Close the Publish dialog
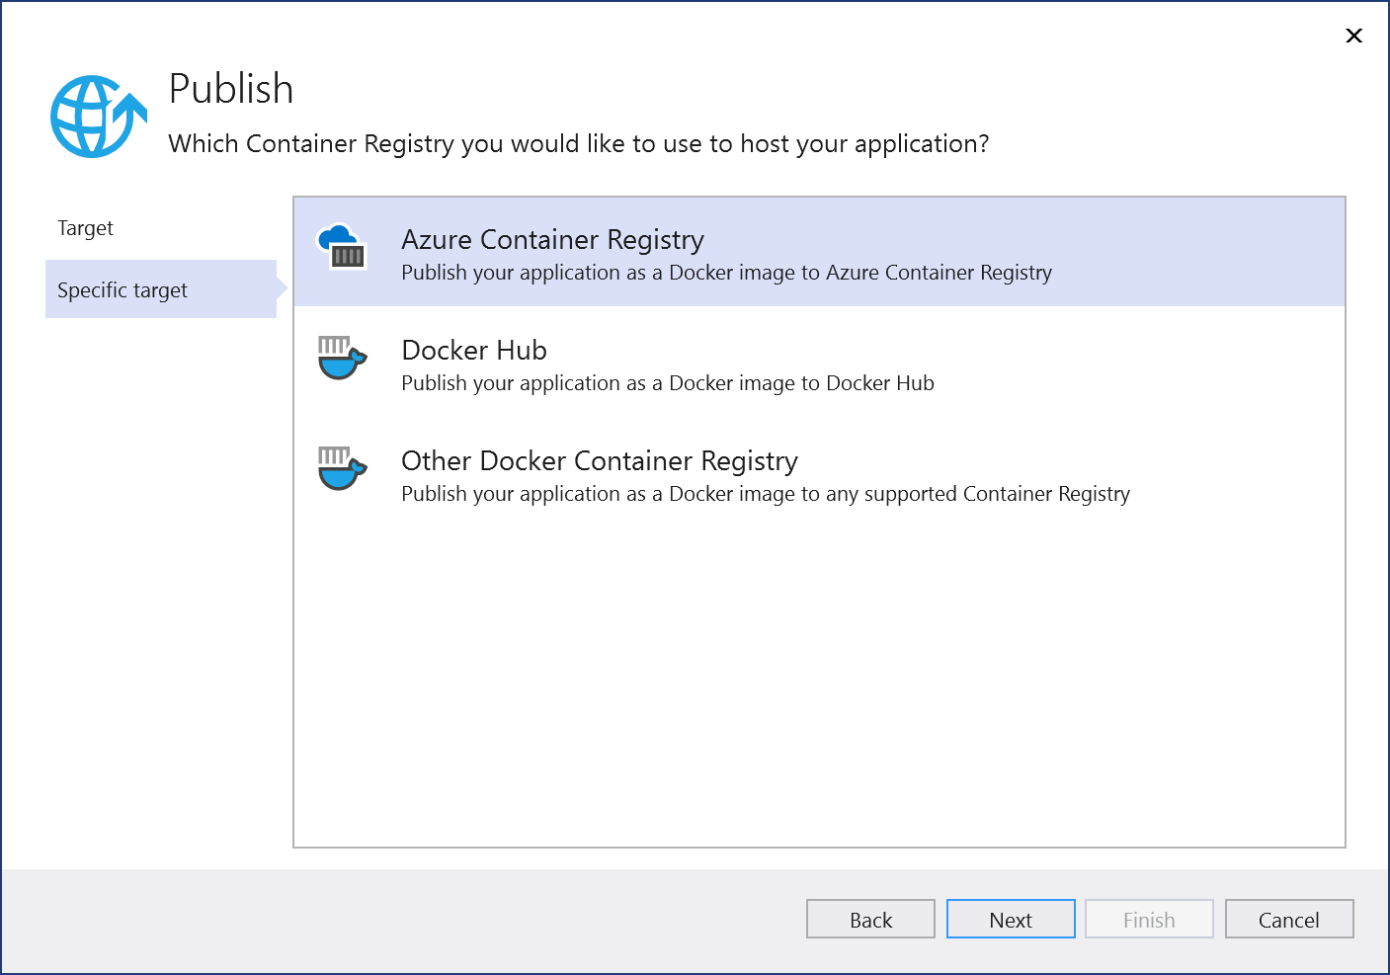This screenshot has width=1390, height=975. pos(1353,36)
